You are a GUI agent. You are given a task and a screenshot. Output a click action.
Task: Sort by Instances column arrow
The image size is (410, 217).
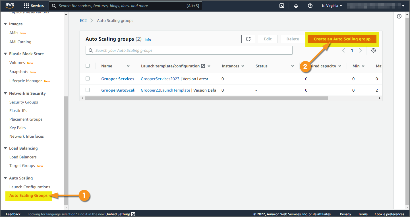coord(243,66)
